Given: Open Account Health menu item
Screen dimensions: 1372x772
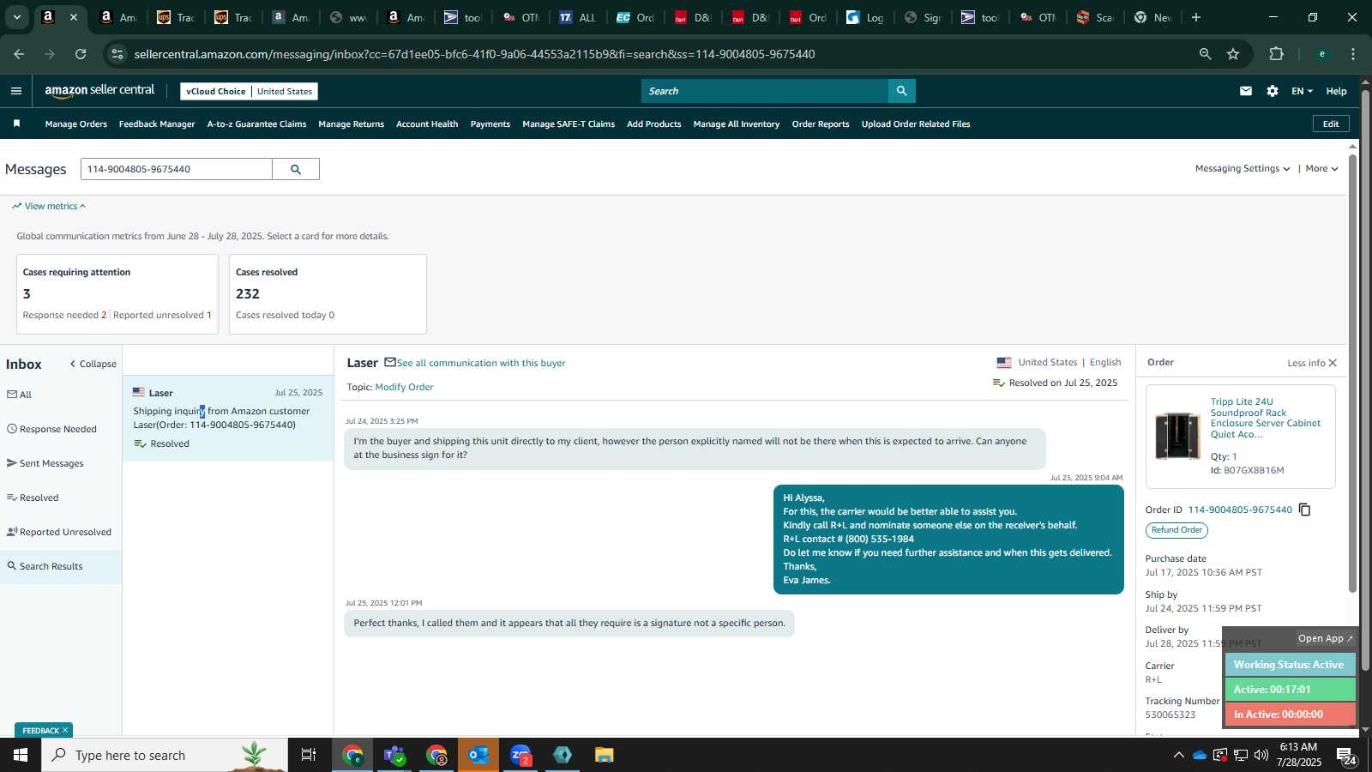Looking at the screenshot, I should click(x=427, y=124).
